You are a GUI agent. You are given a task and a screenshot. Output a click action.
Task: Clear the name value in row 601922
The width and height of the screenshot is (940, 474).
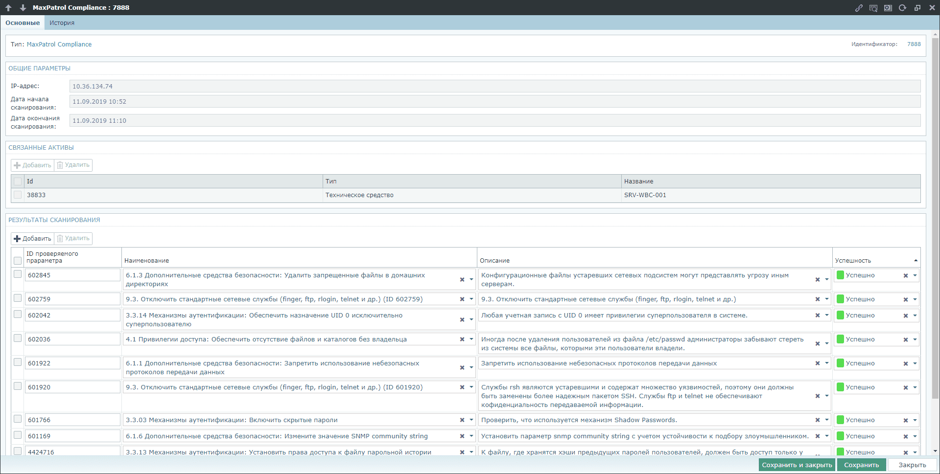[462, 368]
